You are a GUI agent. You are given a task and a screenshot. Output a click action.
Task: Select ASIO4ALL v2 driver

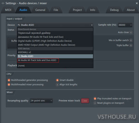point(55,52)
